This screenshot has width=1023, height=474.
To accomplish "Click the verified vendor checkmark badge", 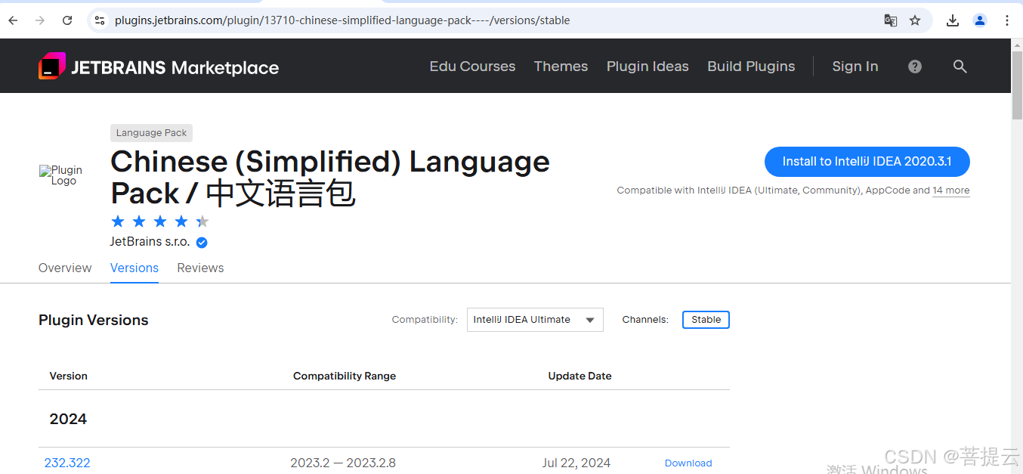I will (202, 243).
